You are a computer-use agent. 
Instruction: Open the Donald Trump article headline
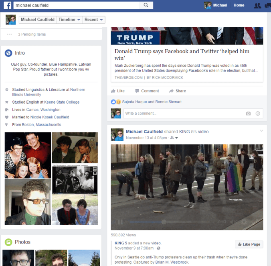tap(182, 54)
